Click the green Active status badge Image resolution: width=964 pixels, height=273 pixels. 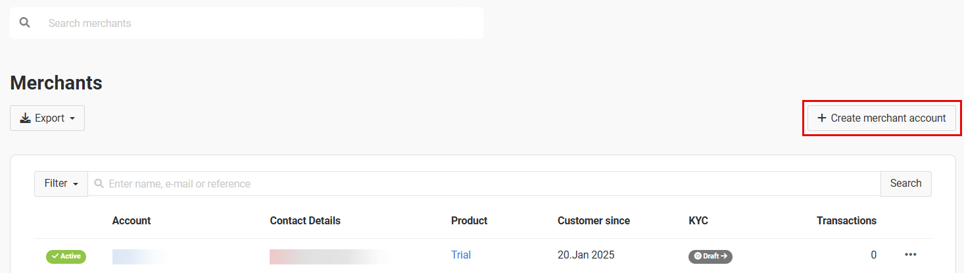(66, 256)
